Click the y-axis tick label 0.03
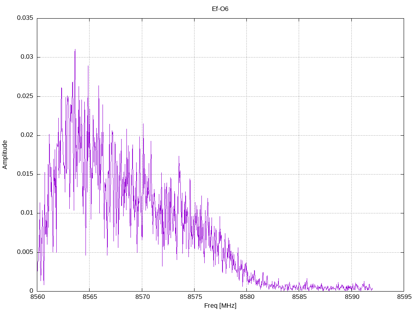 click(27, 57)
